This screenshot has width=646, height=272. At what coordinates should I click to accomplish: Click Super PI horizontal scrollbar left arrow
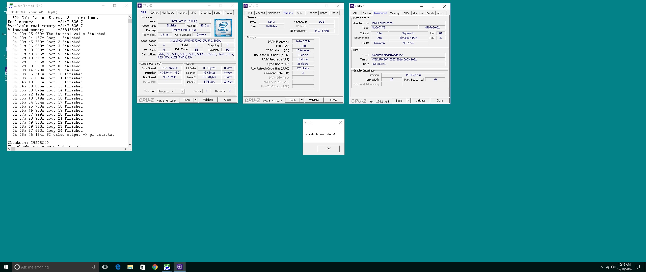9,149
